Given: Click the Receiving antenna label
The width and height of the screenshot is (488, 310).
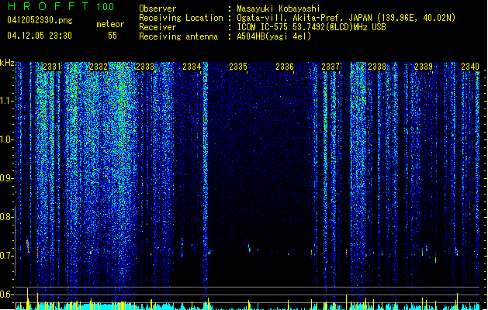Looking at the screenshot, I should (x=178, y=36).
